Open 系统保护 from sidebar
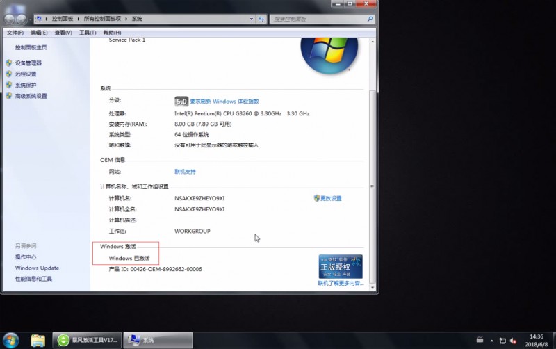This screenshot has height=349, width=556. coord(26,85)
